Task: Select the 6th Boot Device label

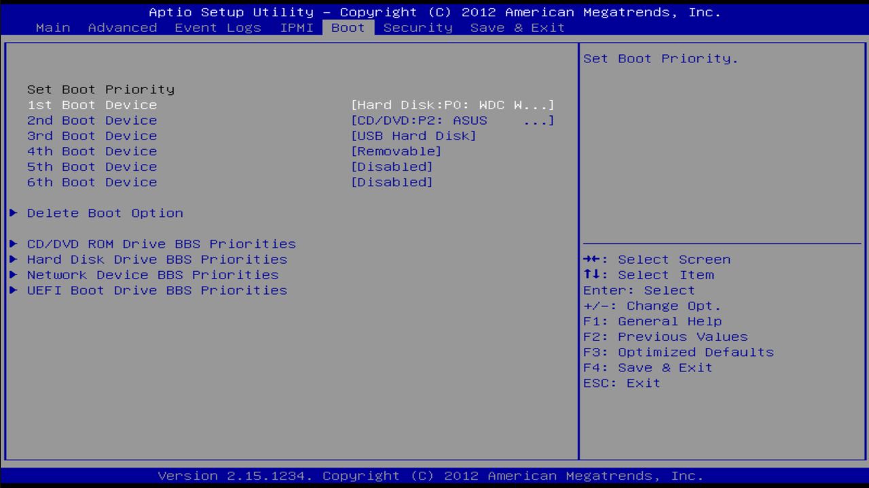Action: point(92,182)
